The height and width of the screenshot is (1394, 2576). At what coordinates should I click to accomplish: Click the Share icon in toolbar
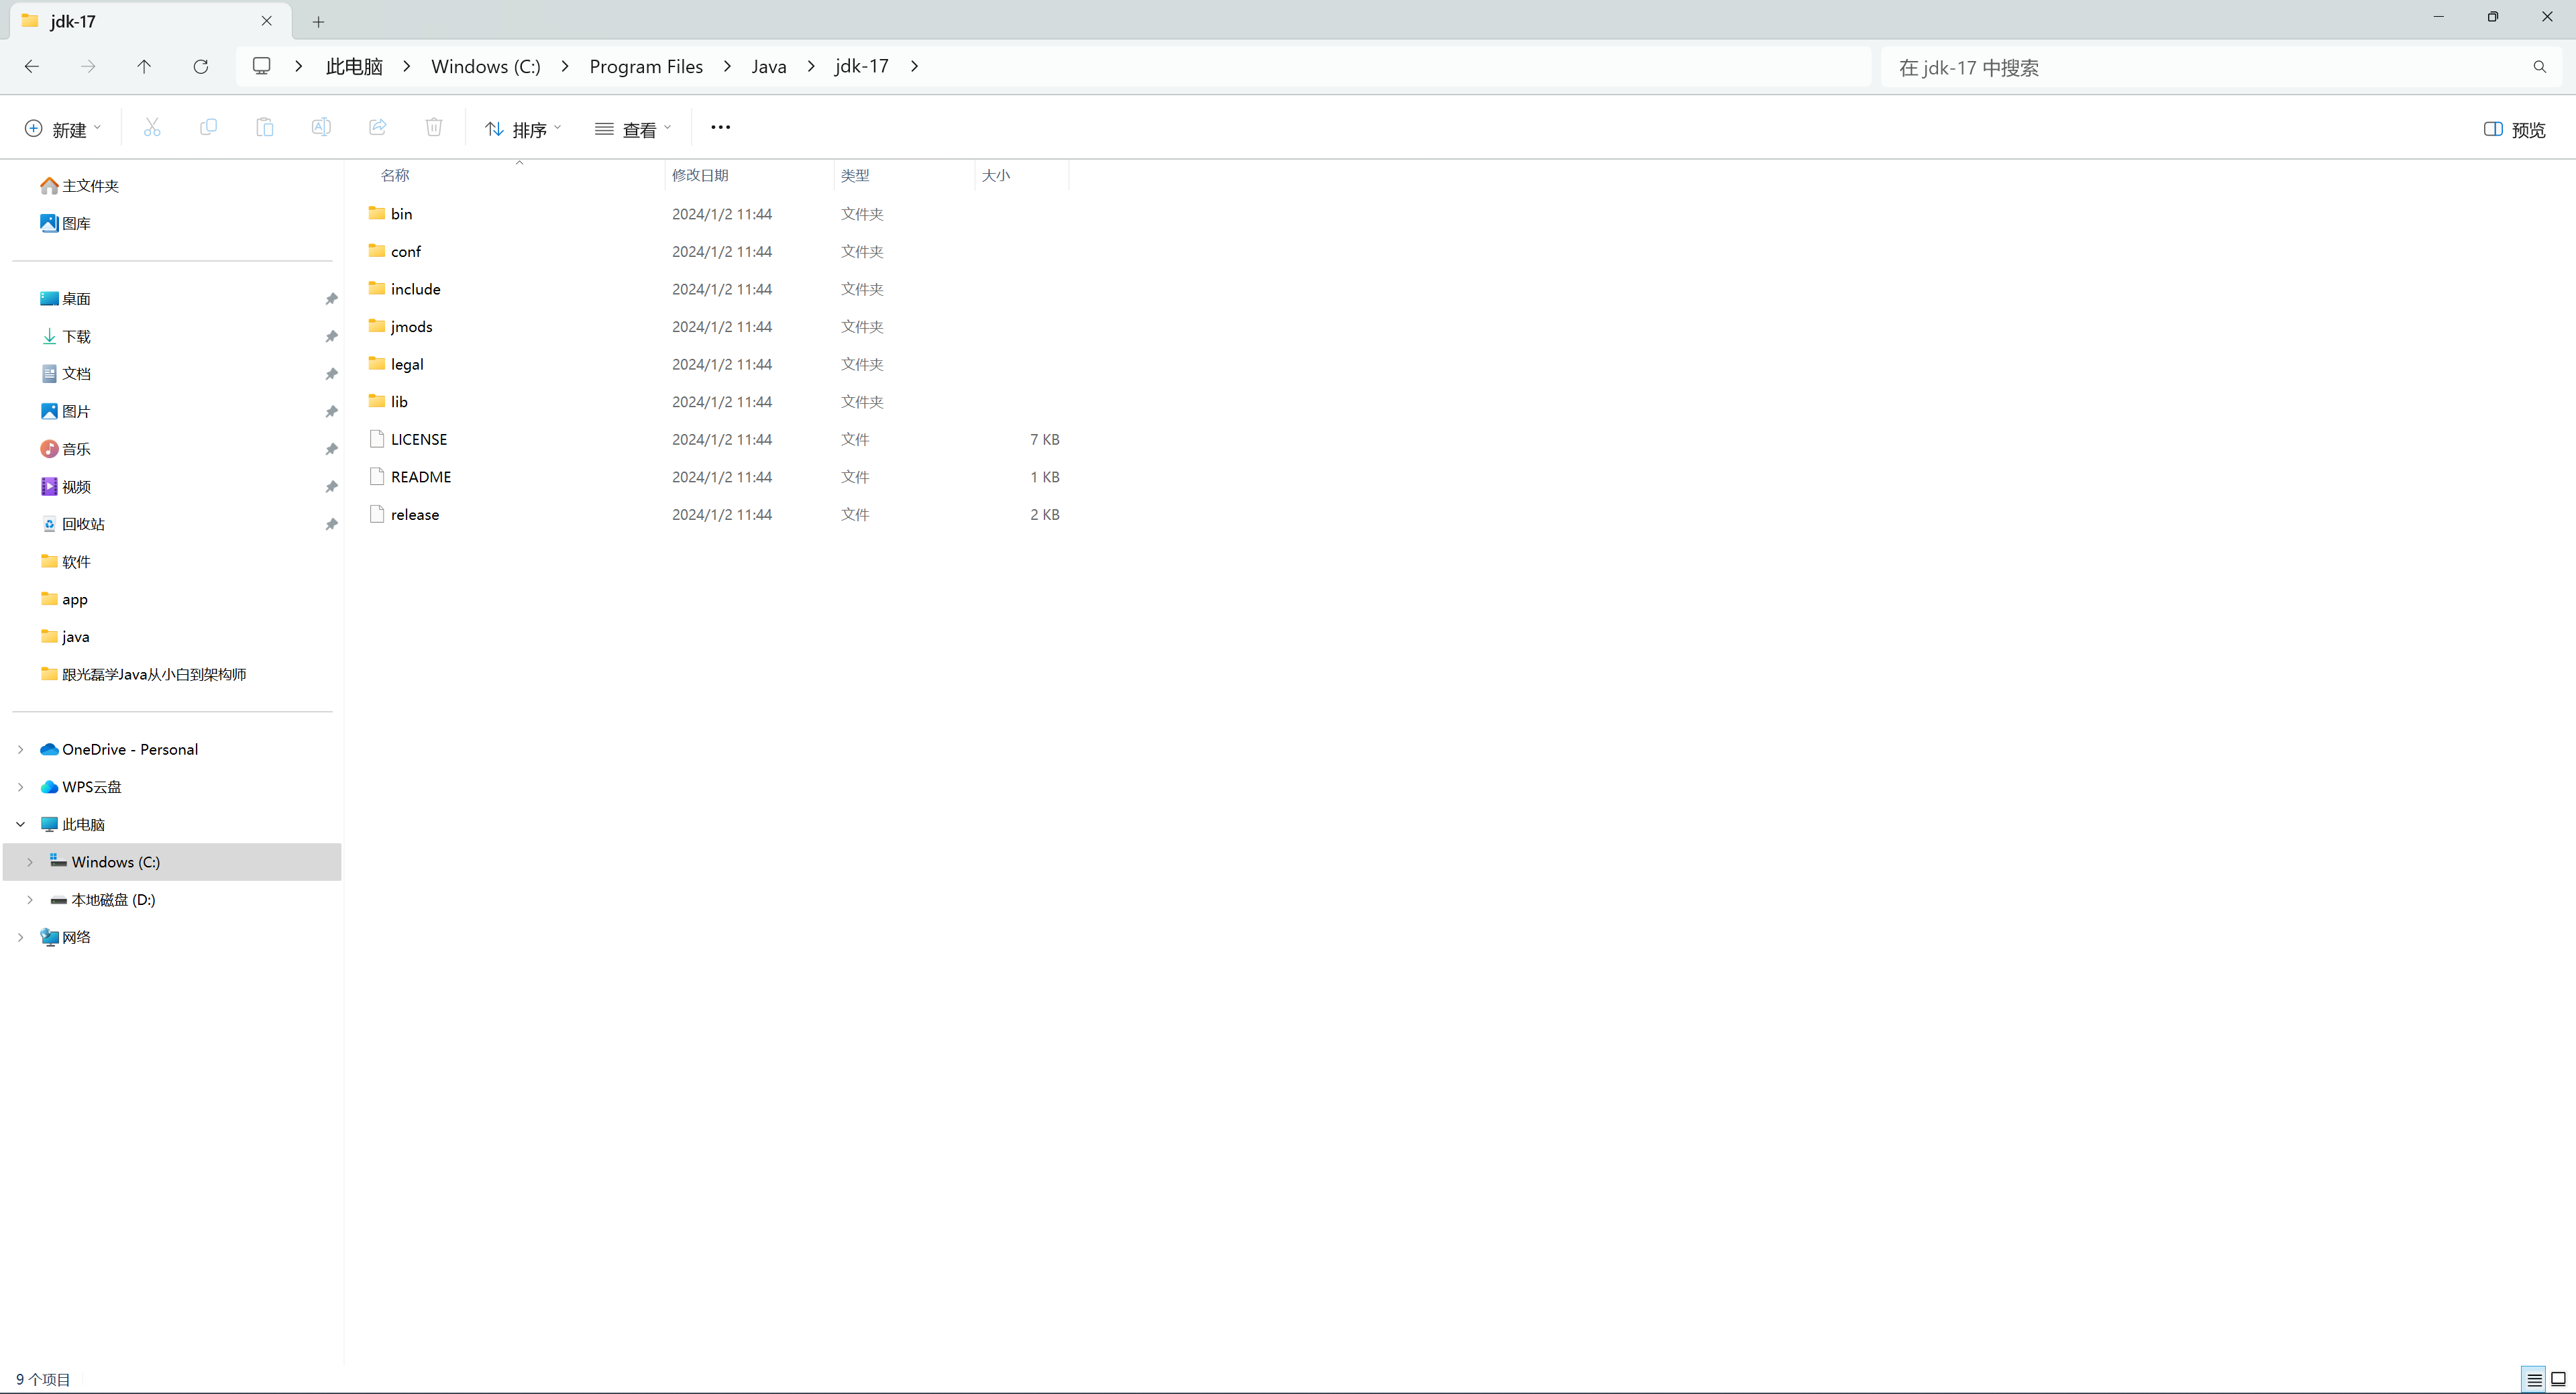[378, 127]
